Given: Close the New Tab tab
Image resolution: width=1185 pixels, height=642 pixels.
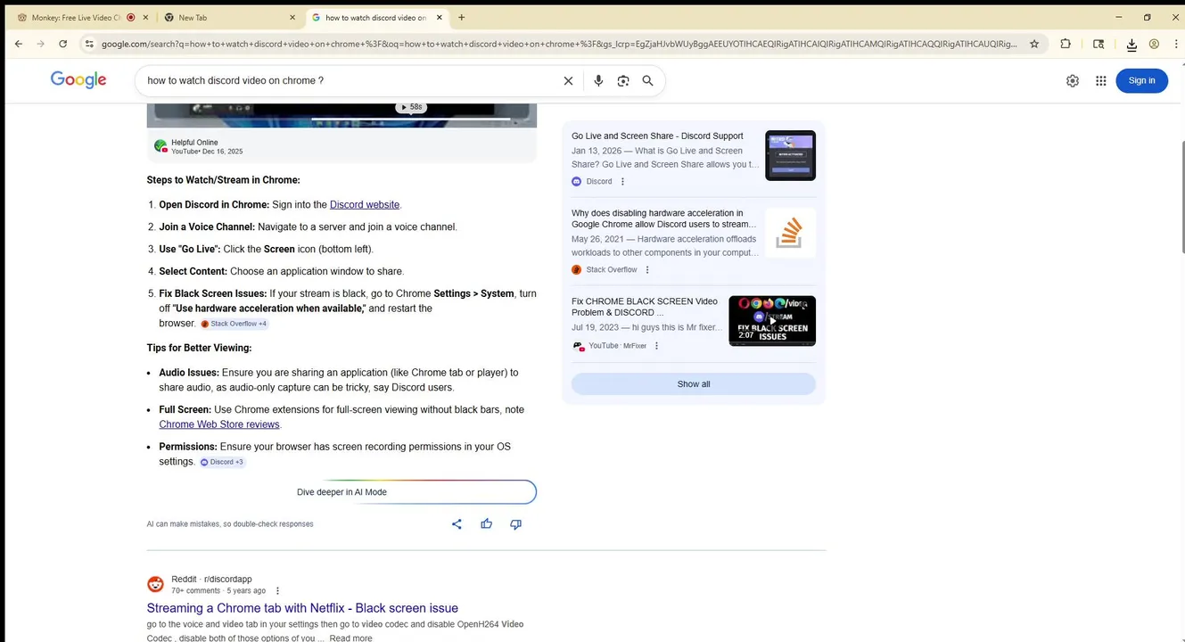Looking at the screenshot, I should (292, 17).
